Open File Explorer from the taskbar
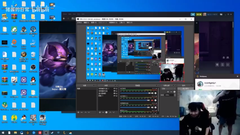 point(15,133)
